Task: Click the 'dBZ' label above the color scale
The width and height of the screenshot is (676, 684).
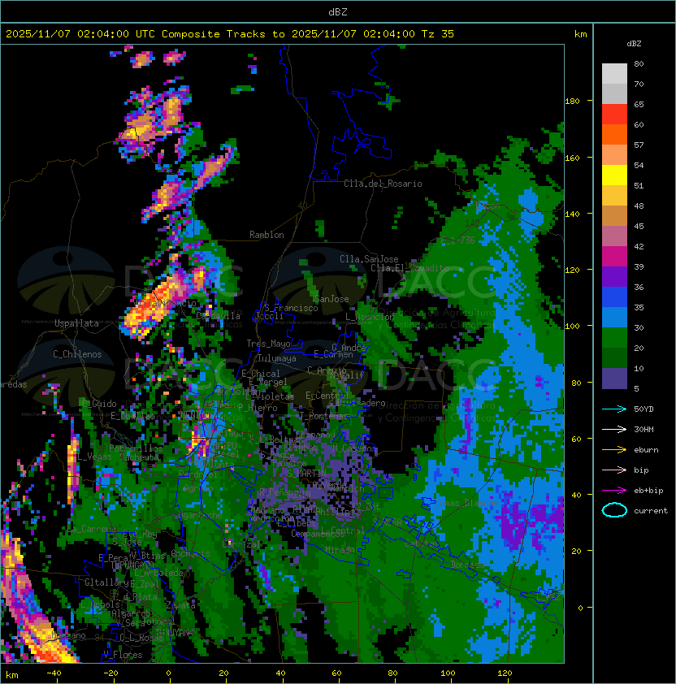Action: click(x=634, y=44)
